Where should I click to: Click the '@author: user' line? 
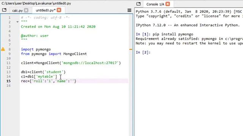pos(35,36)
